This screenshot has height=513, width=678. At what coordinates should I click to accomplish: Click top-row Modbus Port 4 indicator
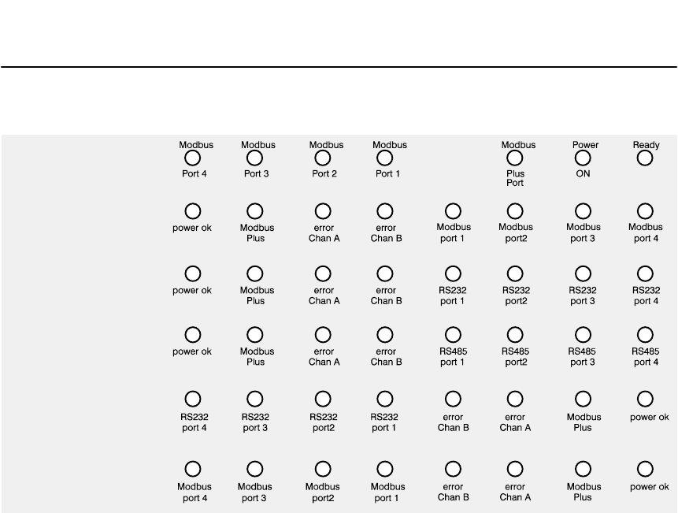coord(192,158)
